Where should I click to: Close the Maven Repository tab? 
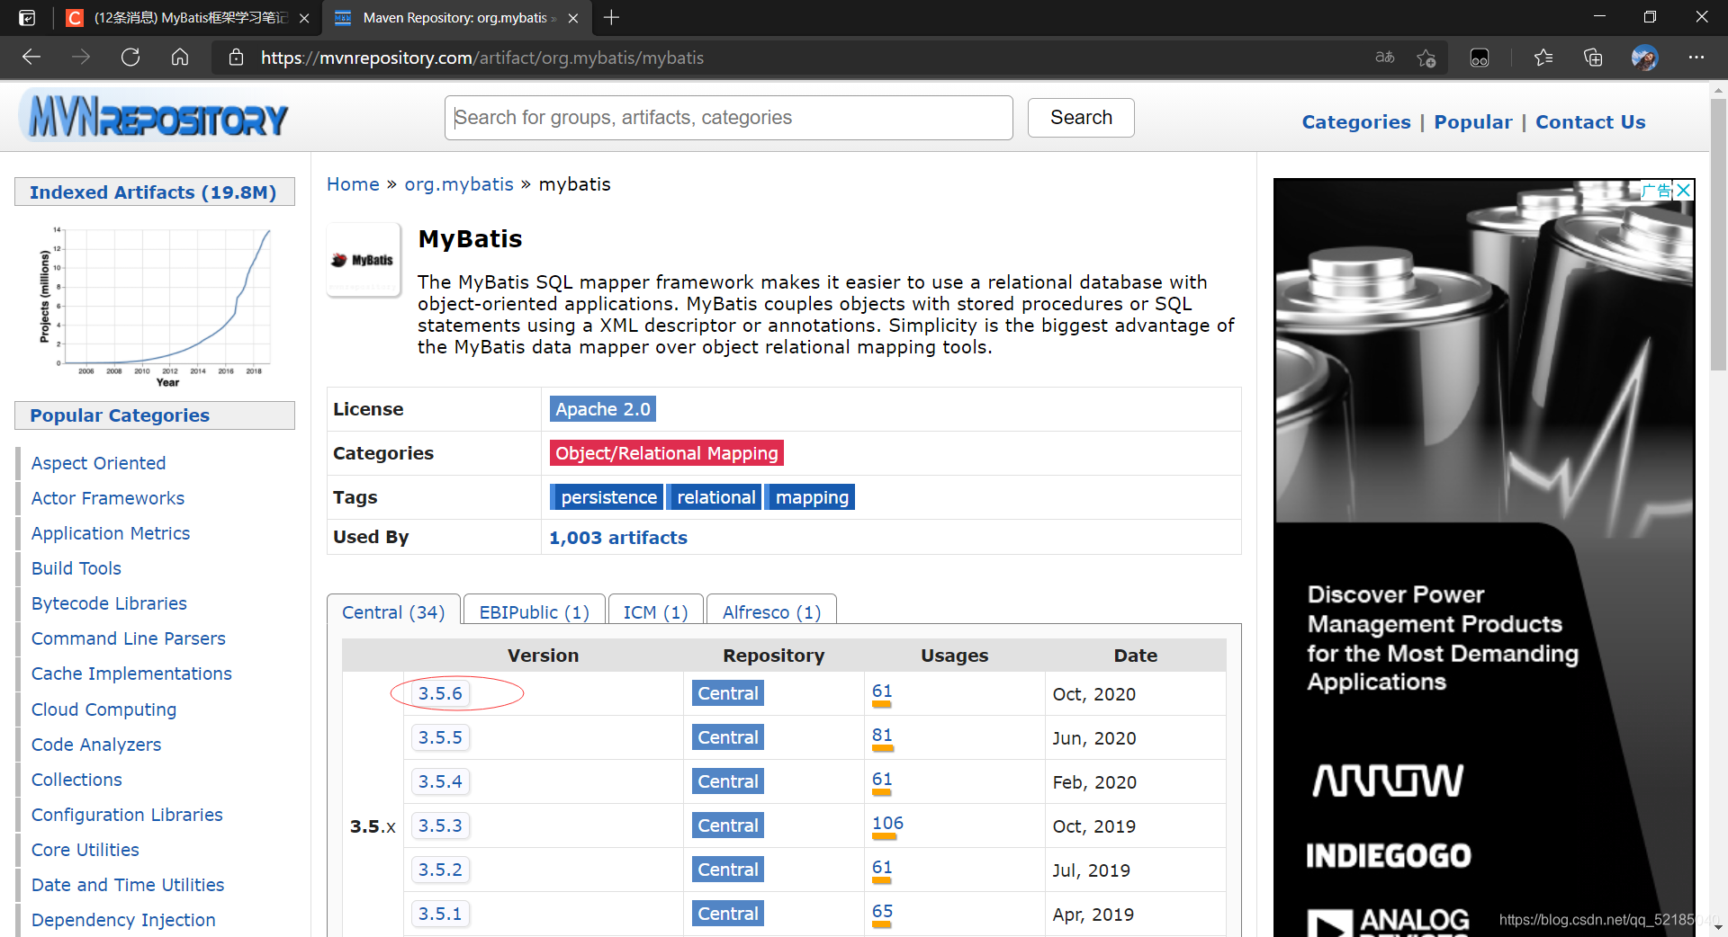(x=574, y=18)
